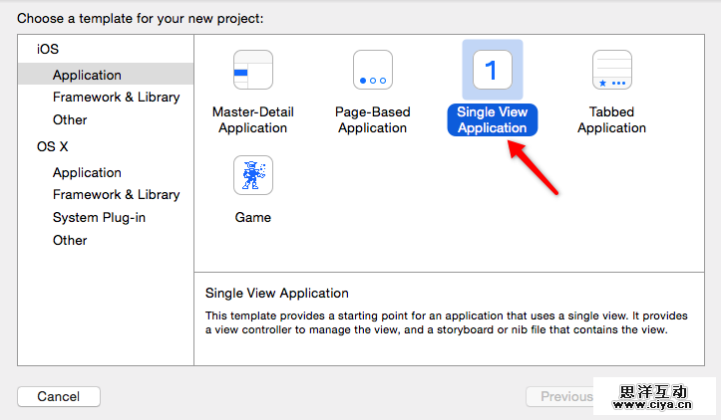Select Application under iOS in sidebar
The width and height of the screenshot is (721, 420).
(87, 75)
